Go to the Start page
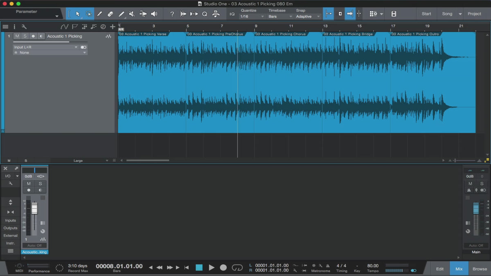The width and height of the screenshot is (491, 276). tap(426, 14)
